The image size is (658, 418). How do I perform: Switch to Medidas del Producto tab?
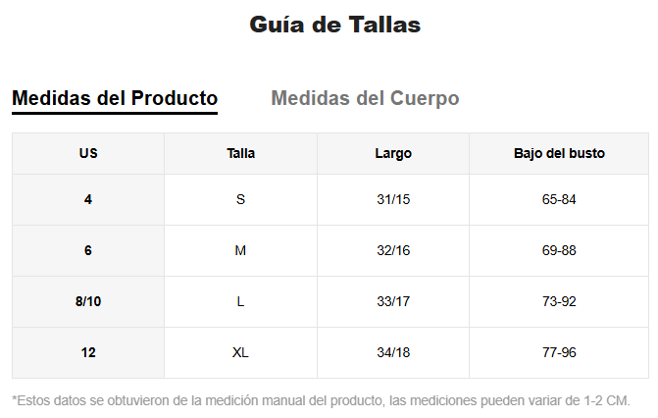(115, 98)
